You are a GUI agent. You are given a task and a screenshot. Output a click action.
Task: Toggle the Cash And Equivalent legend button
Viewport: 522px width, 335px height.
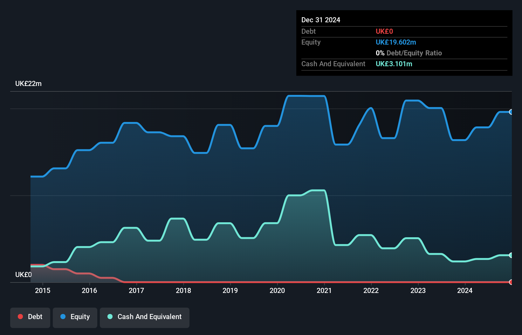point(145,317)
